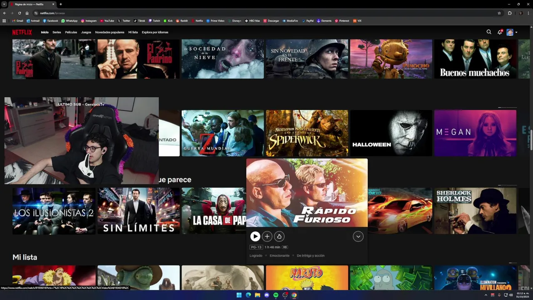Open Descargar bookmark
533x300 pixels.
[x=271, y=20]
